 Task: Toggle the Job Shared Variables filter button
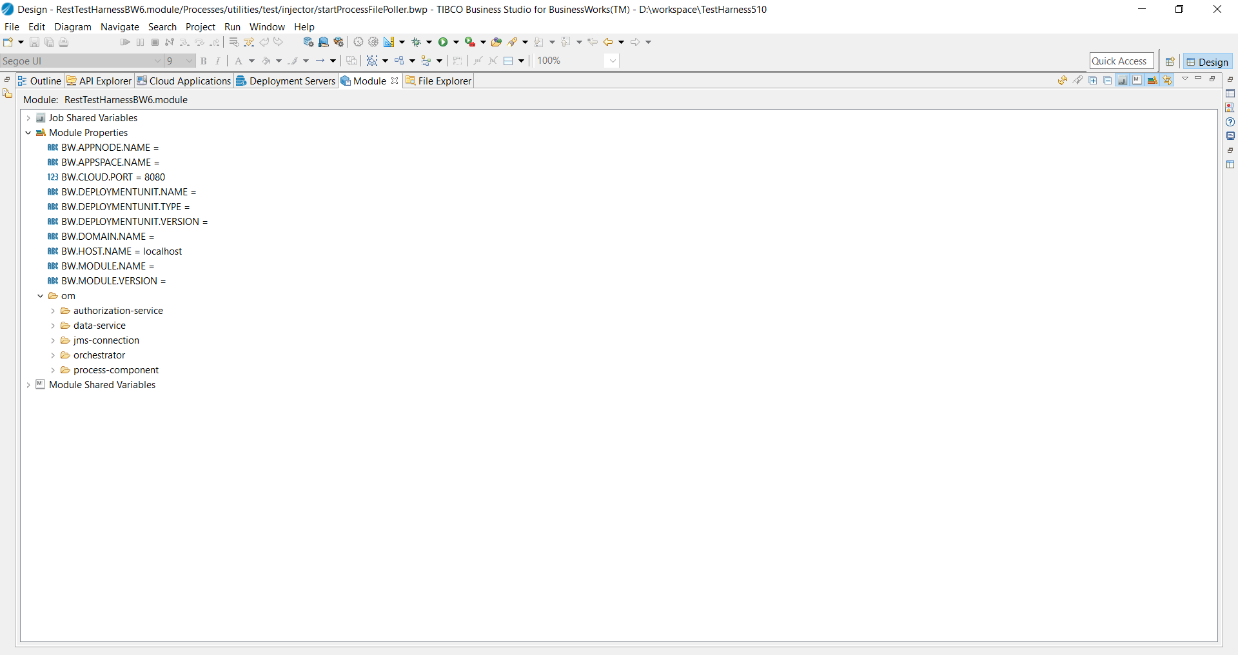[1123, 81]
